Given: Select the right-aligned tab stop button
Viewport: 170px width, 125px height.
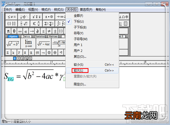Looking at the screenshot, I should [x=22, y=58].
